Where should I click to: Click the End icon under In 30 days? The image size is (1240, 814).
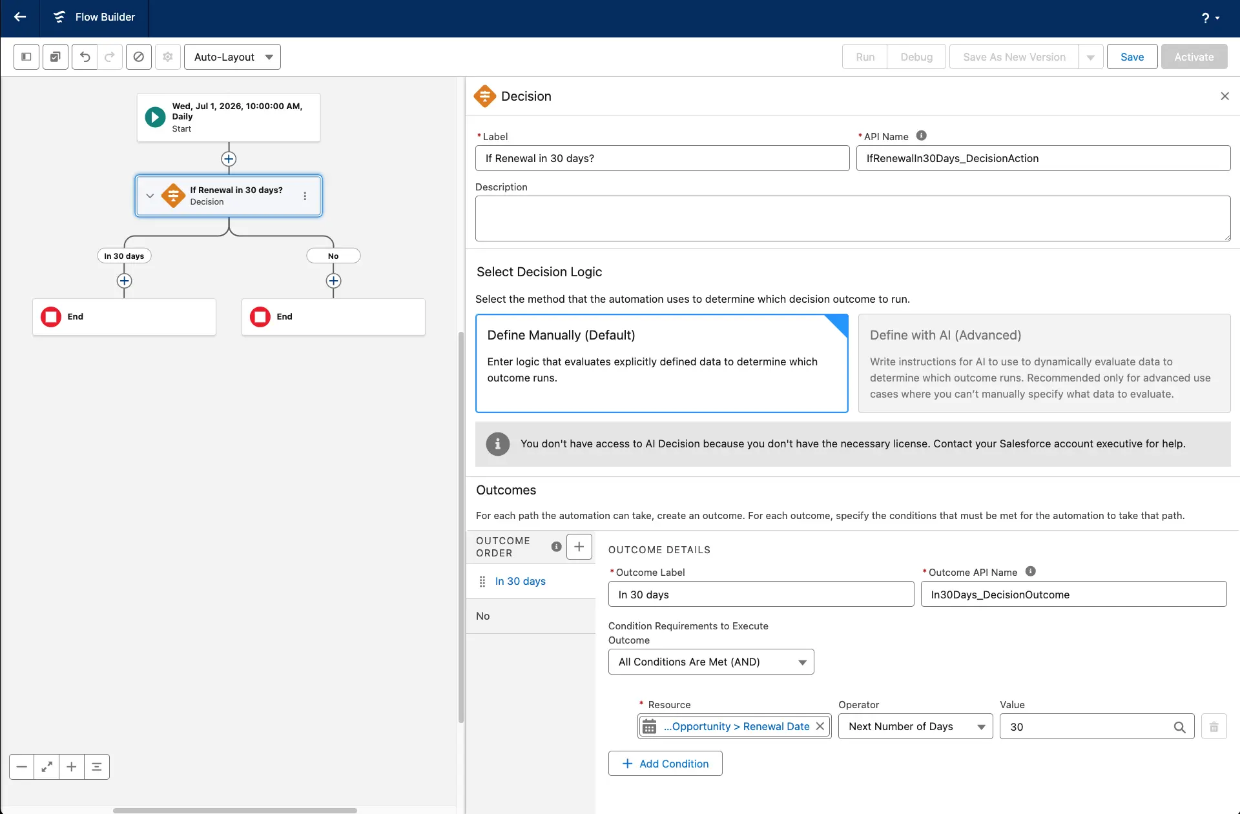tap(51, 317)
